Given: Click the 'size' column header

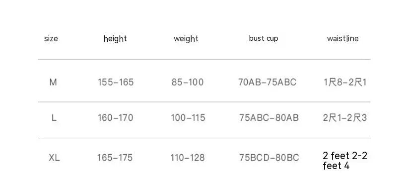Looking at the screenshot, I should 51,39.
